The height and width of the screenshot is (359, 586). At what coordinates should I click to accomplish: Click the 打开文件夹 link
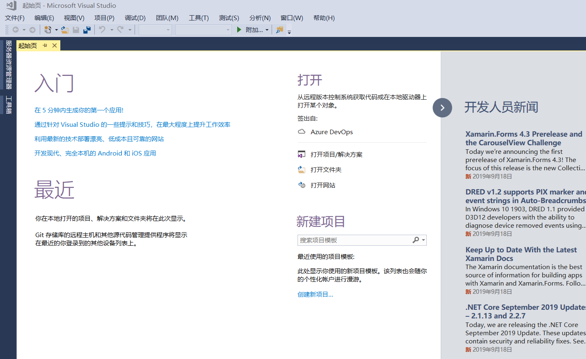coord(326,169)
